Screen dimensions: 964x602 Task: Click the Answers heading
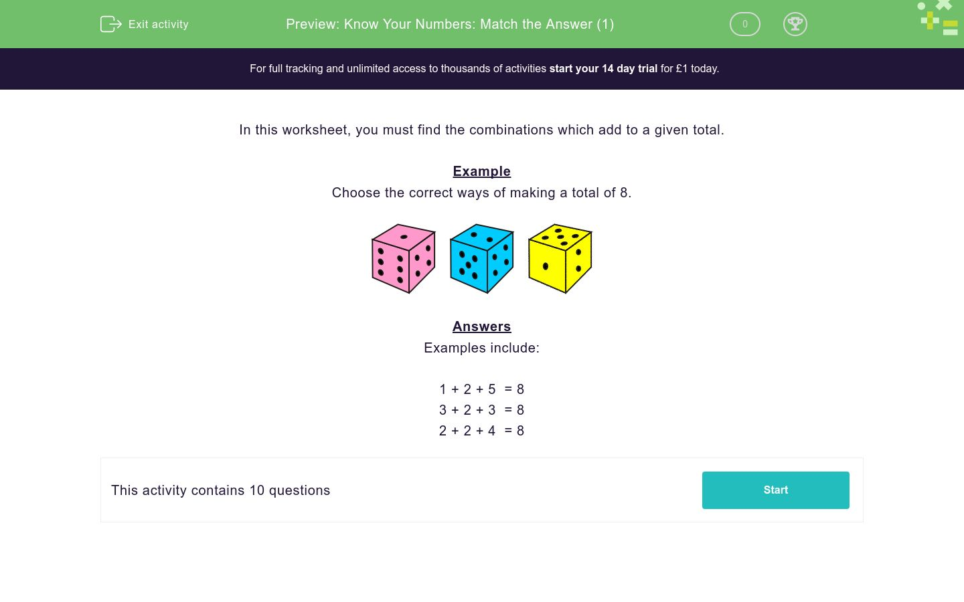(481, 326)
